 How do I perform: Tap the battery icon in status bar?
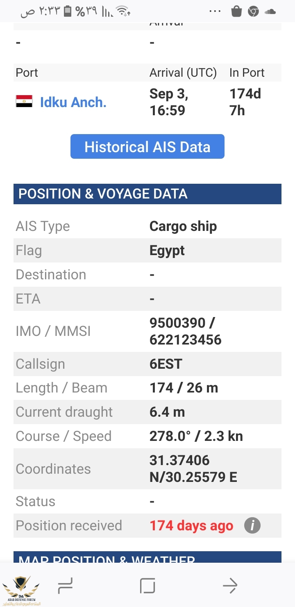68,11
